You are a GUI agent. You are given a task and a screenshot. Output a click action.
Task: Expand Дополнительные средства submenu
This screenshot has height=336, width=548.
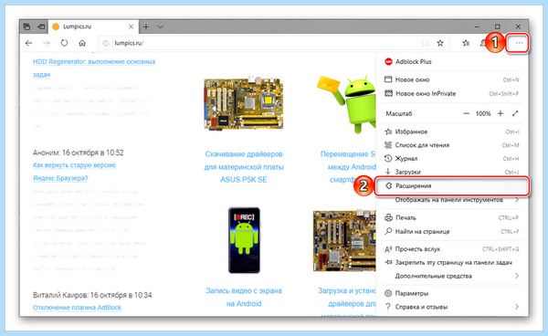pos(452,276)
